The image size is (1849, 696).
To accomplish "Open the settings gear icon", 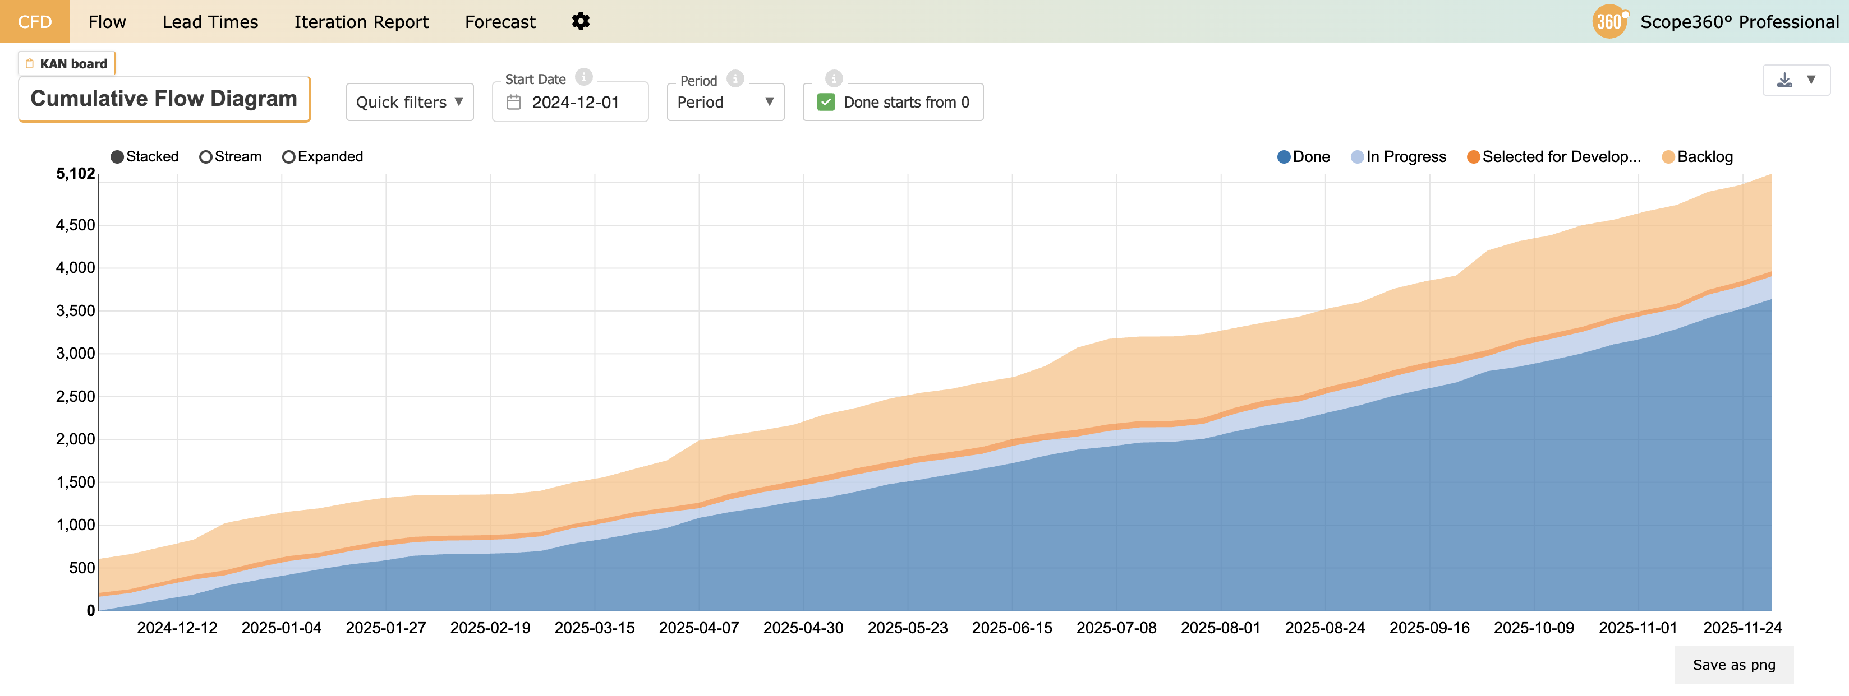I will (581, 21).
